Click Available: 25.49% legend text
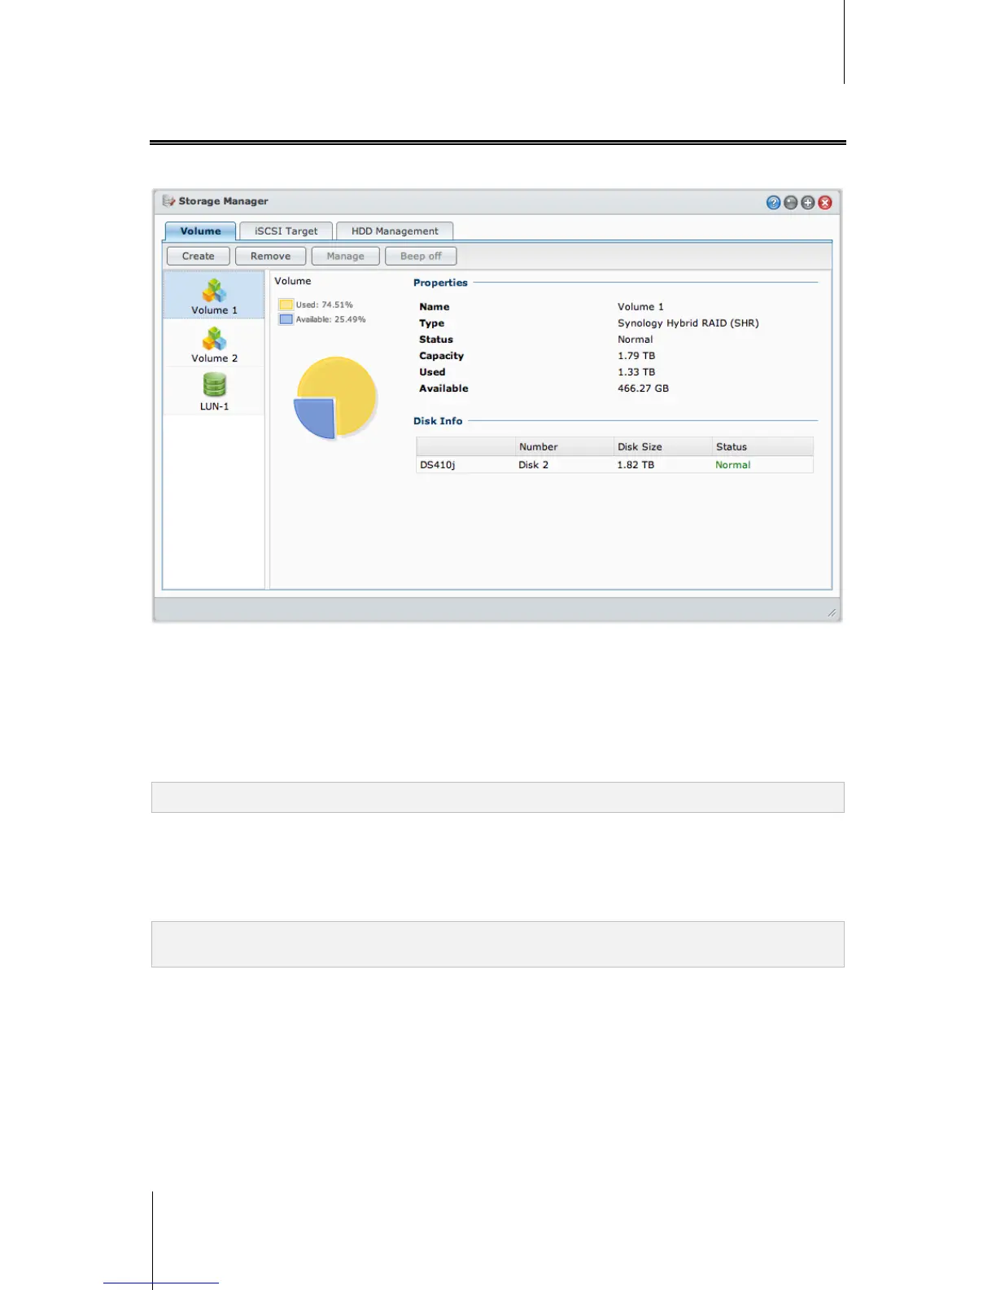The width and height of the screenshot is (996, 1290). [x=331, y=319]
